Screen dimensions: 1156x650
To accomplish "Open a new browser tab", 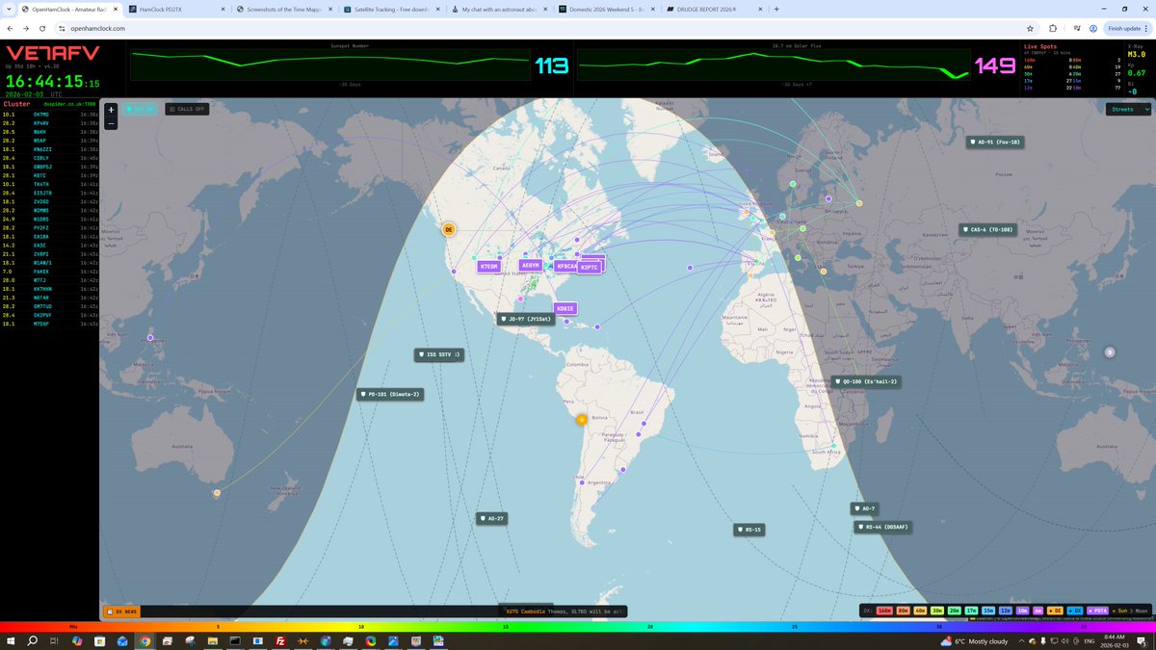I will click(776, 9).
